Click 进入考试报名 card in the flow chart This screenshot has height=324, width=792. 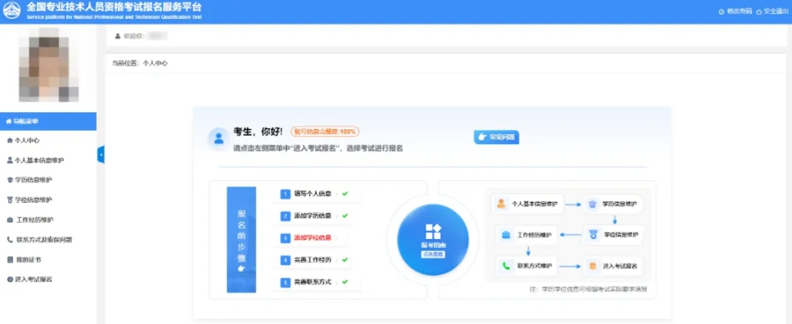(x=613, y=266)
